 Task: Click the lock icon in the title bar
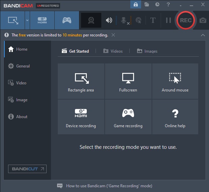click(x=136, y=4)
